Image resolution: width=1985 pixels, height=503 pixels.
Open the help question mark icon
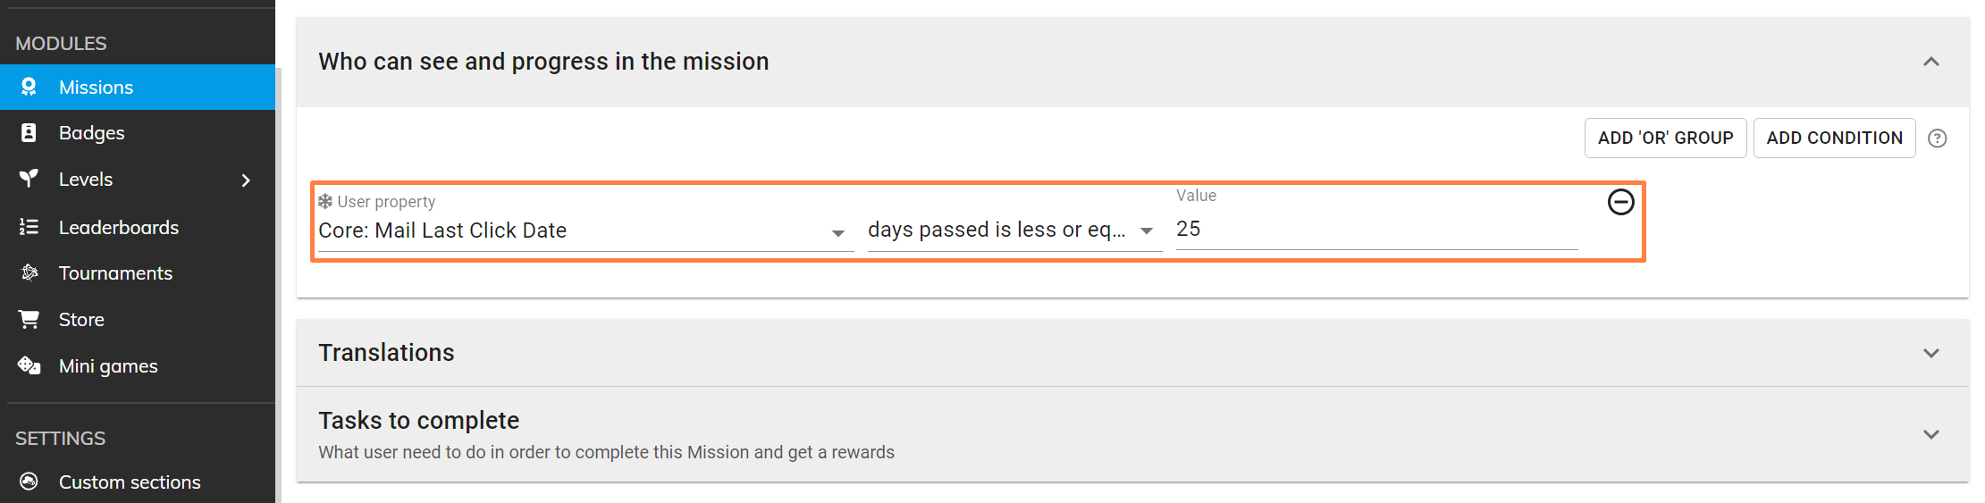pos(1937,138)
